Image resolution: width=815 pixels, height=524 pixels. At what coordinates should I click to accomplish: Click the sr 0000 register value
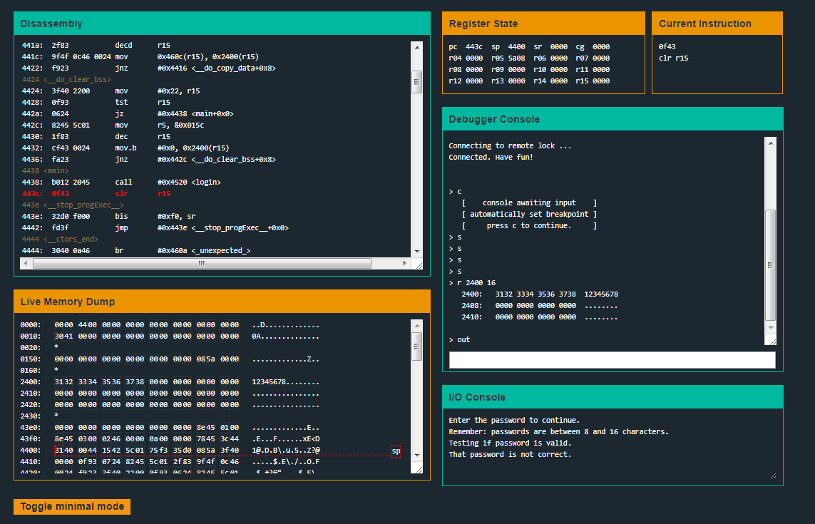(x=550, y=47)
